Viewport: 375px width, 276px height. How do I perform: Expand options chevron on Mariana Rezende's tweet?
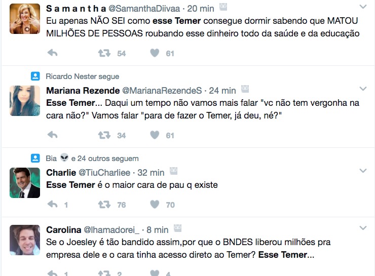coord(363,89)
